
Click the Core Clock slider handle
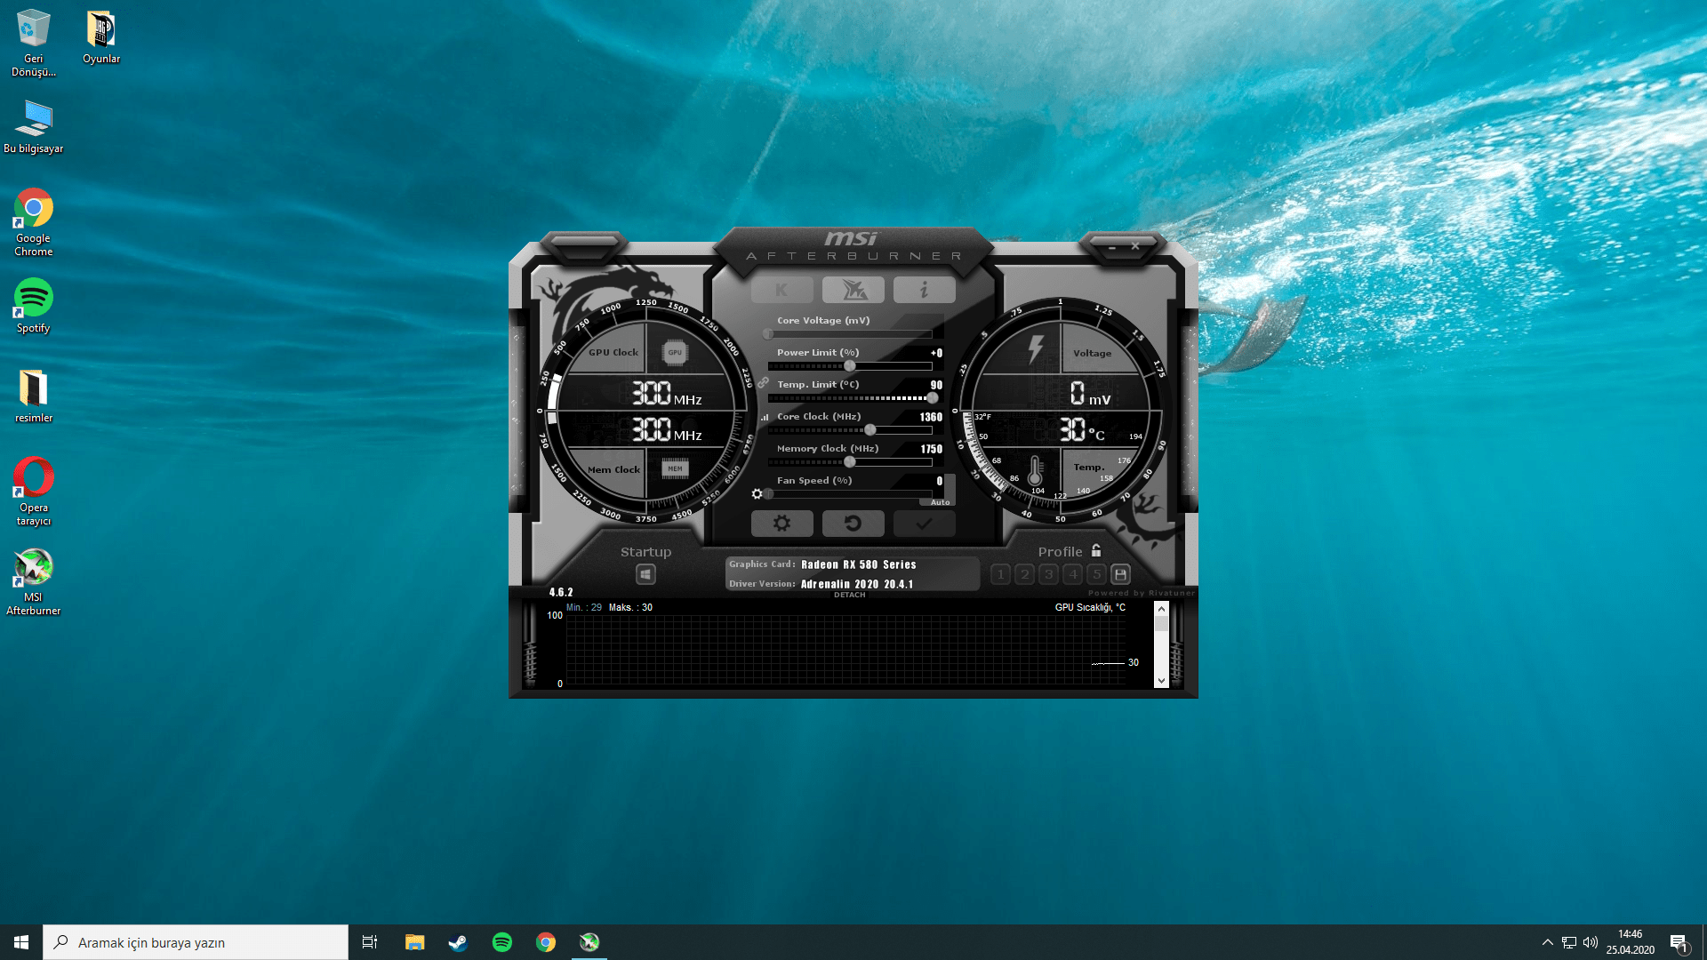click(x=870, y=430)
